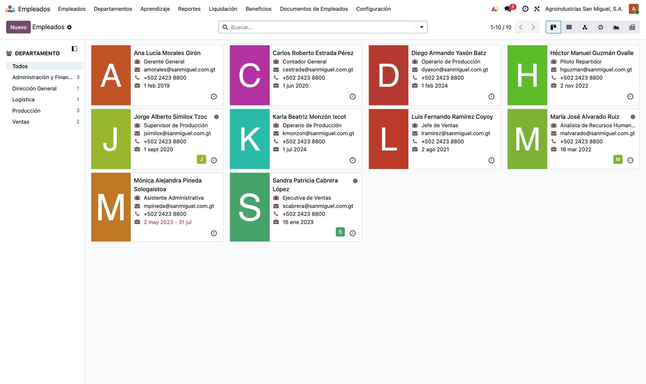
Task: Open the AI assistant icon in top bar
Action: tap(495, 9)
